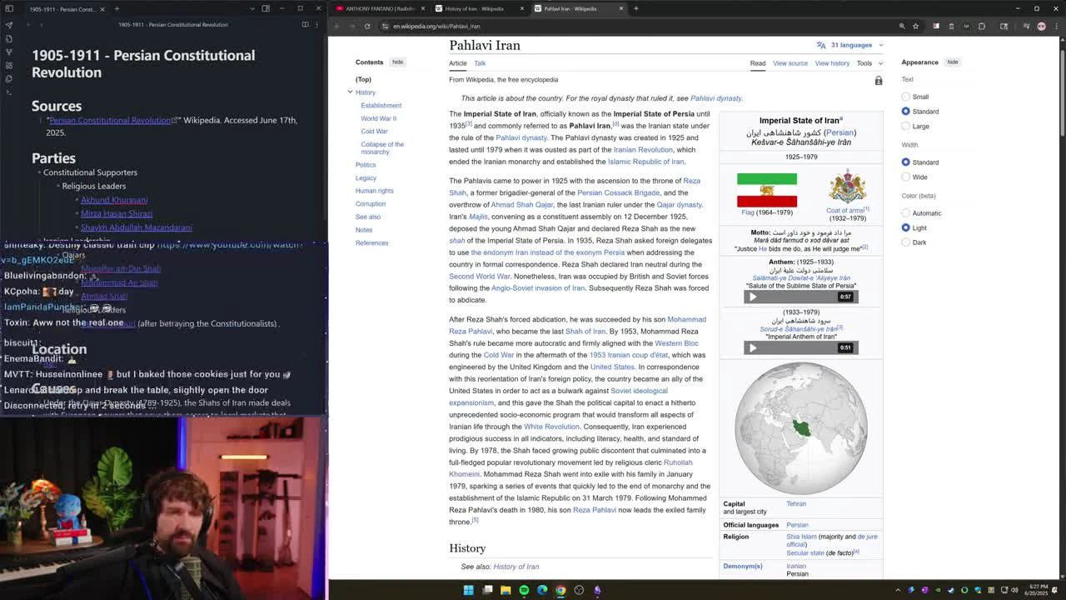Switch to ANTHONY FANTANO Chrome tab
Image resolution: width=1066 pixels, height=600 pixels.
(379, 8)
